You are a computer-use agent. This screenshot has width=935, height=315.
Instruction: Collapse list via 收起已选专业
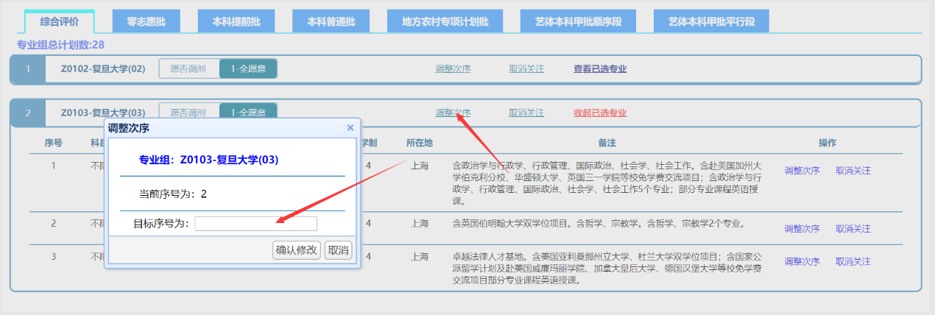(600, 113)
